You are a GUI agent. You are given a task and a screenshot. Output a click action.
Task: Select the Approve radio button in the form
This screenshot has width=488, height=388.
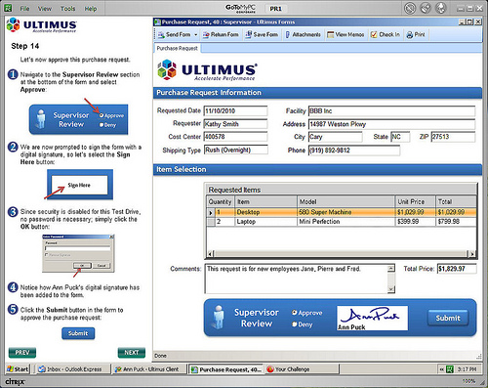(295, 313)
